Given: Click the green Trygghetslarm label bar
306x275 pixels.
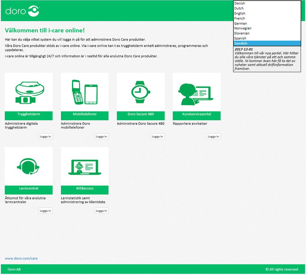Looking at the screenshot, I should (x=29, y=116).
